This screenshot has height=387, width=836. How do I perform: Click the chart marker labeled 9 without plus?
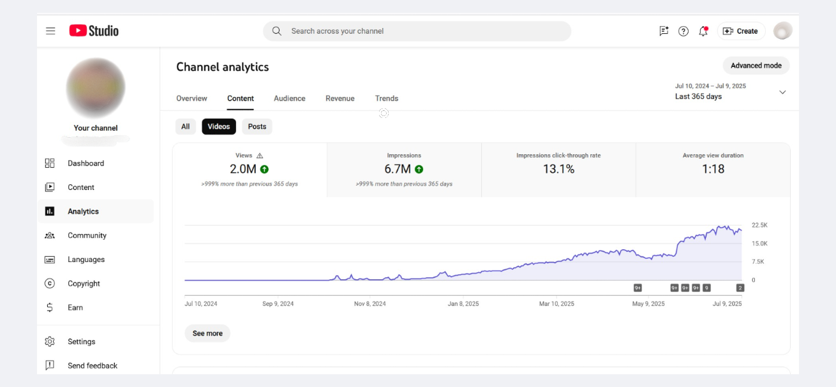pos(706,288)
